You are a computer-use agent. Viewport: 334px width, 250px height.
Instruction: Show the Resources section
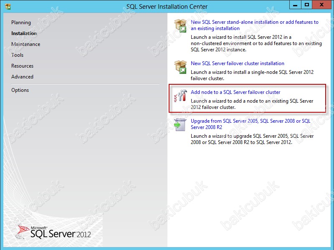[x=23, y=66]
